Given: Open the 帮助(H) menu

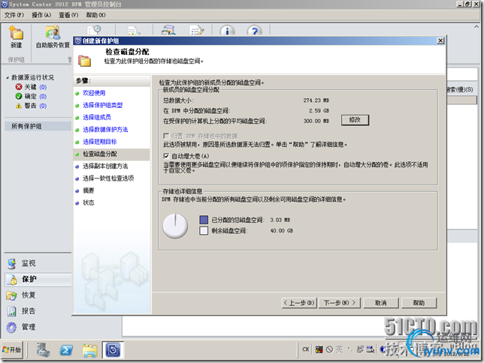Looking at the screenshot, I should click(95, 15).
